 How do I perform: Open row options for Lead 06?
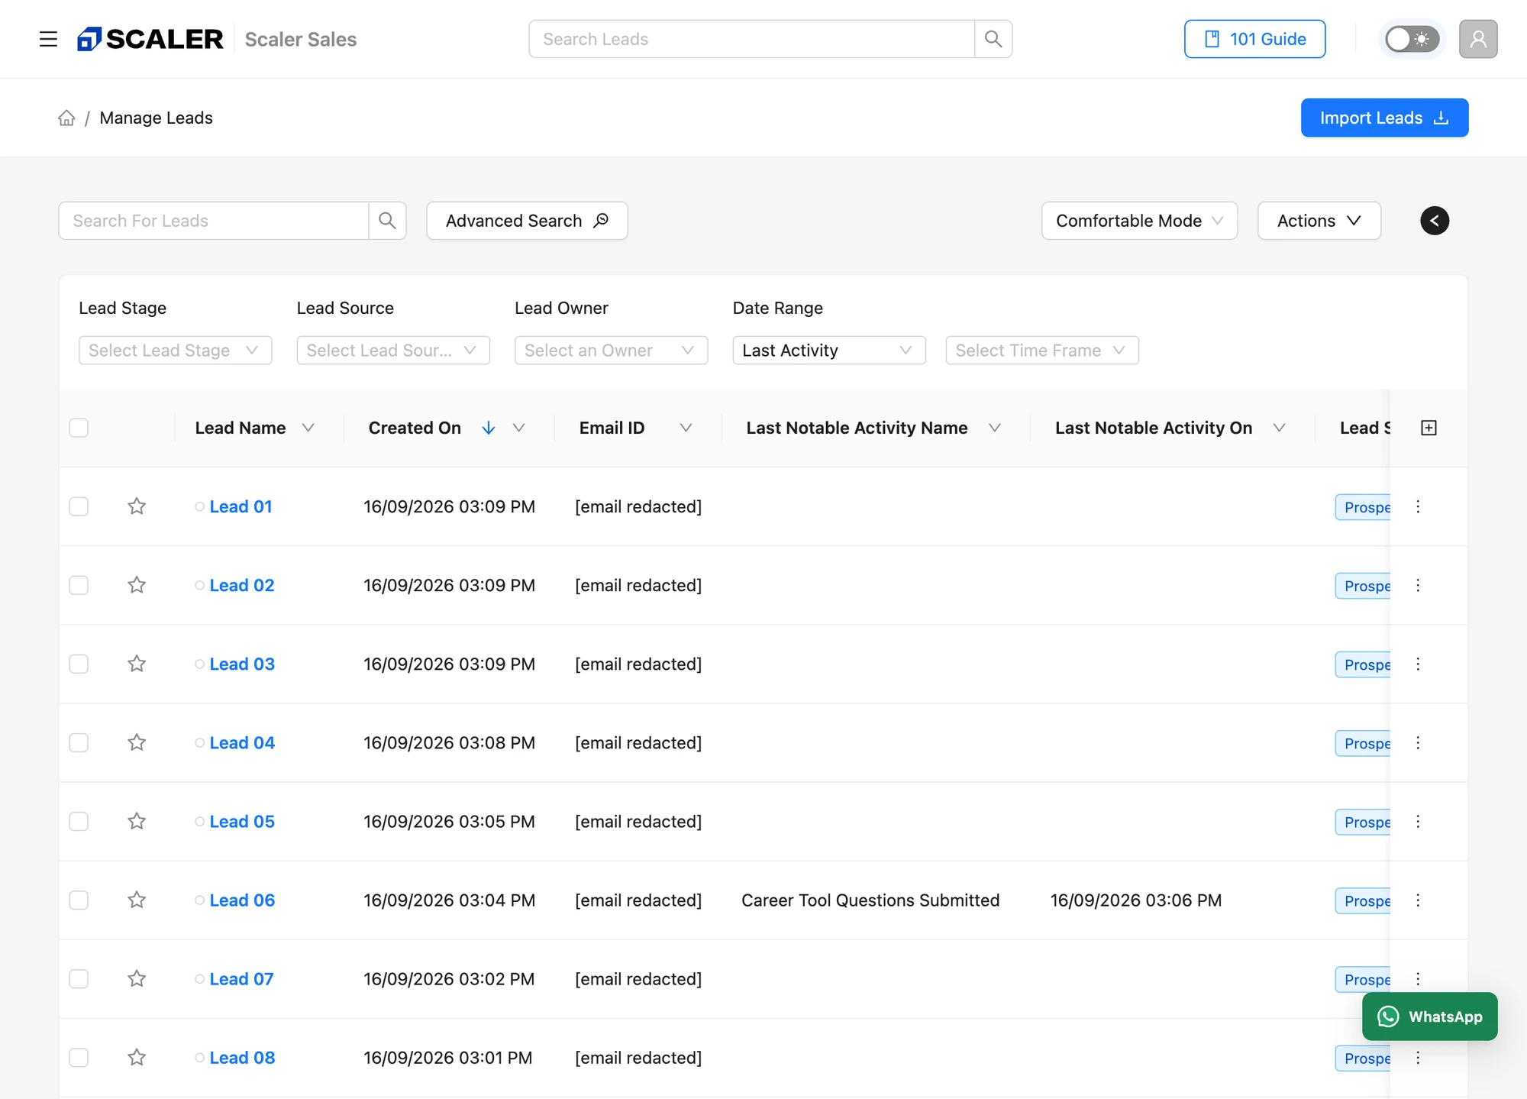pos(1418,900)
